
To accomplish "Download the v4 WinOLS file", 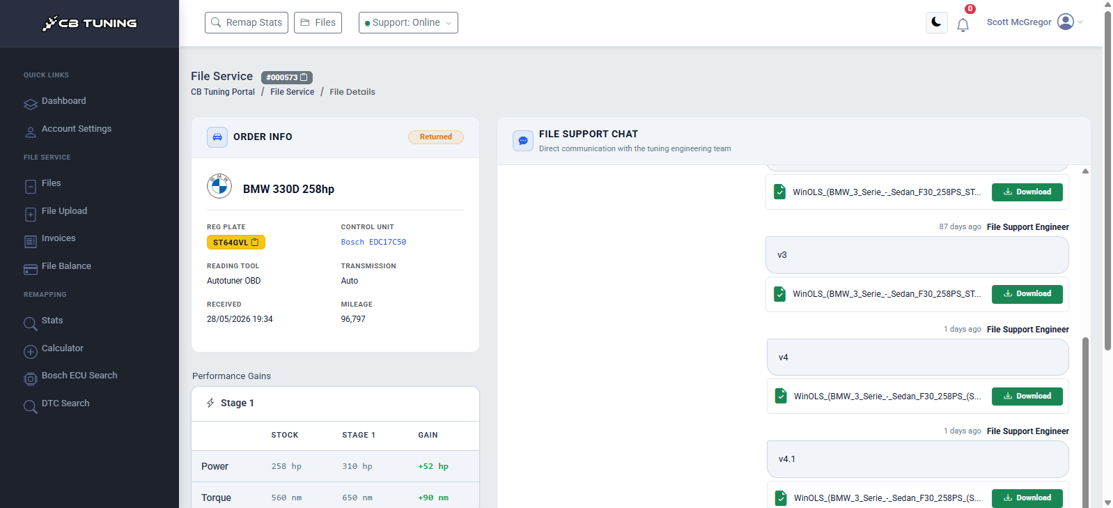I will tap(1027, 397).
